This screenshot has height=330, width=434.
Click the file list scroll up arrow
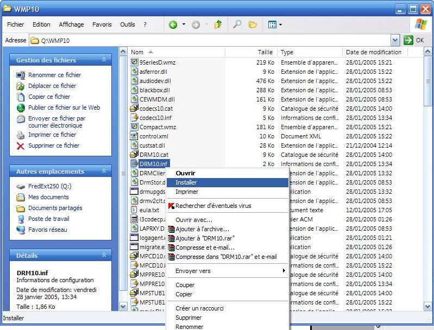427,52
